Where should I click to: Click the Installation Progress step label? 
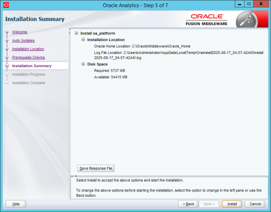pyautogui.click(x=28, y=74)
